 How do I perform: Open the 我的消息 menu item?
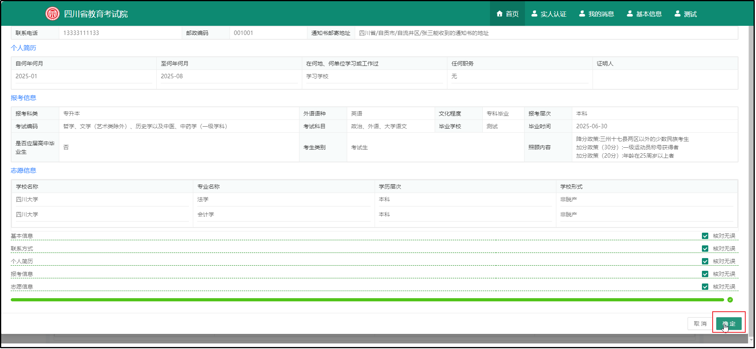(597, 14)
